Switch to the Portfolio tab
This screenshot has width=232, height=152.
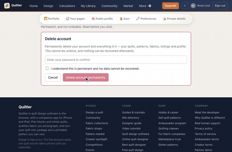(x=51, y=19)
